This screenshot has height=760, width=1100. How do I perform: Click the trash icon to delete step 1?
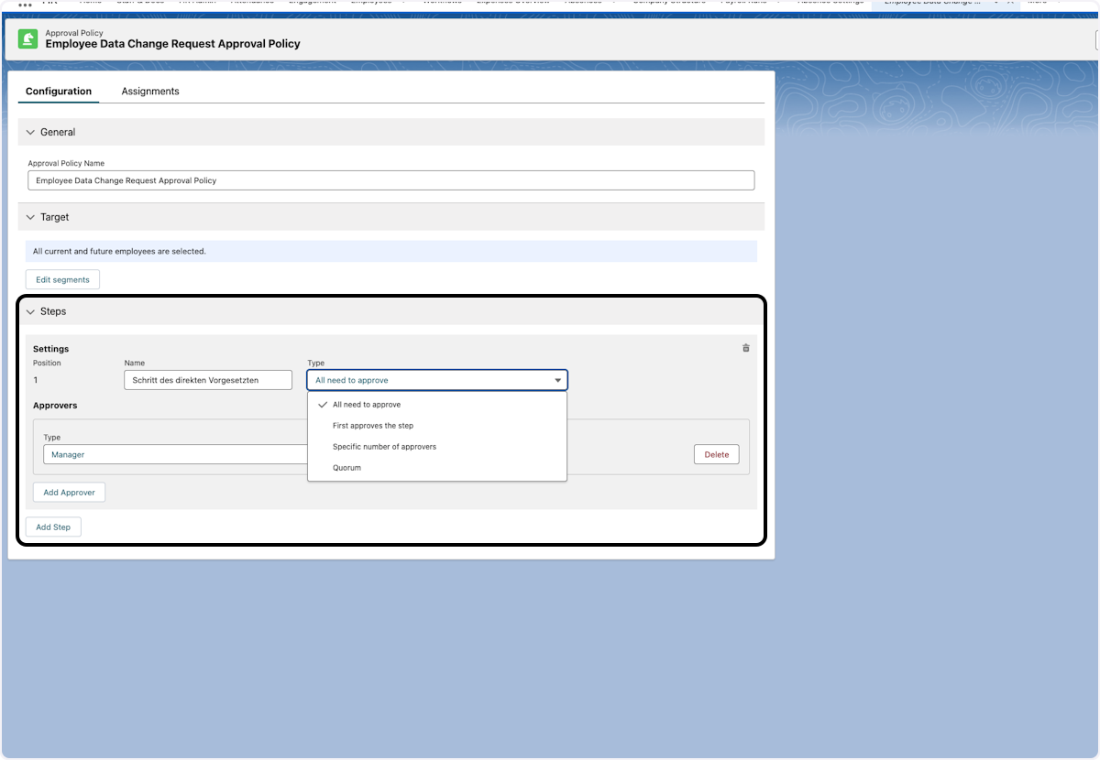745,348
